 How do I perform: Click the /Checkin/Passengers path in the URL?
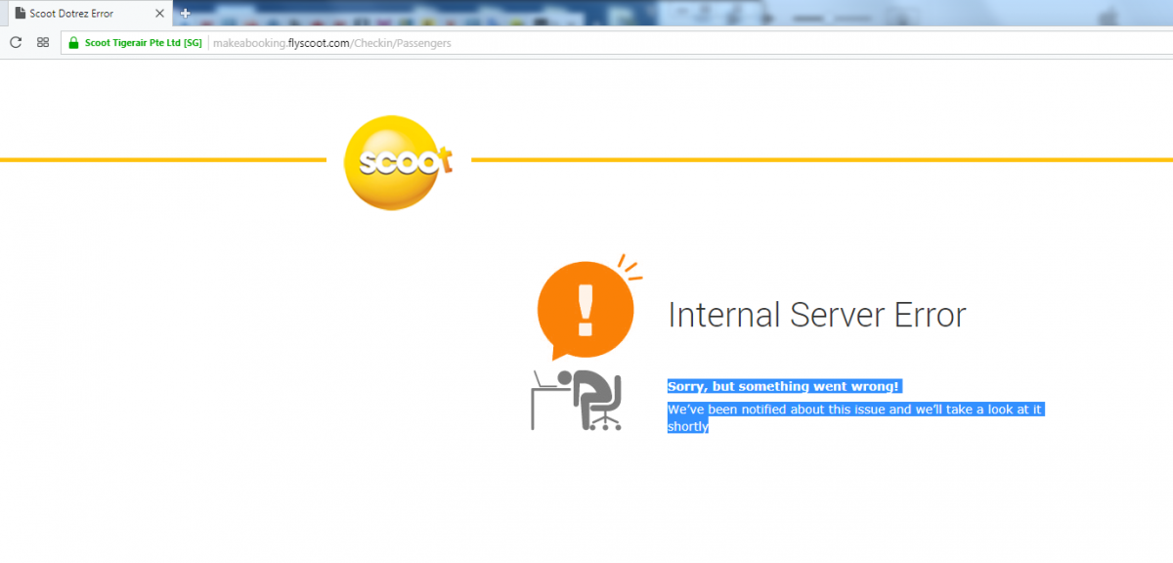[x=401, y=43]
